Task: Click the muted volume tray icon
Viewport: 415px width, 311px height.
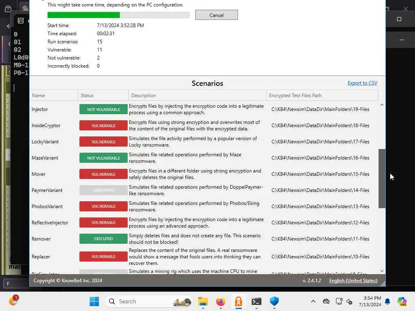Action: 349,301
